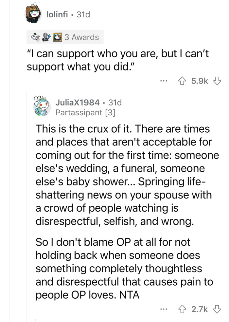Visit JuliaX1984's profile via username

[77, 102]
